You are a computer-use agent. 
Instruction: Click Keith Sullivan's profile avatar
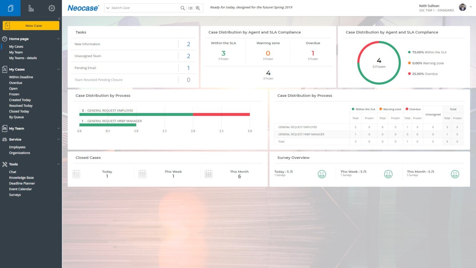click(463, 7)
